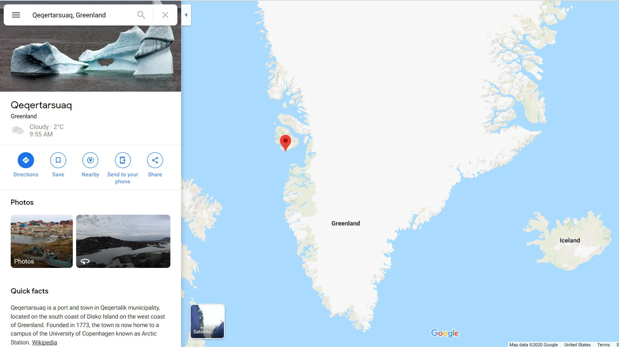Image resolution: width=619 pixels, height=347 pixels.
Task: Open the Photos thumbnail of the town
Action: click(42, 241)
